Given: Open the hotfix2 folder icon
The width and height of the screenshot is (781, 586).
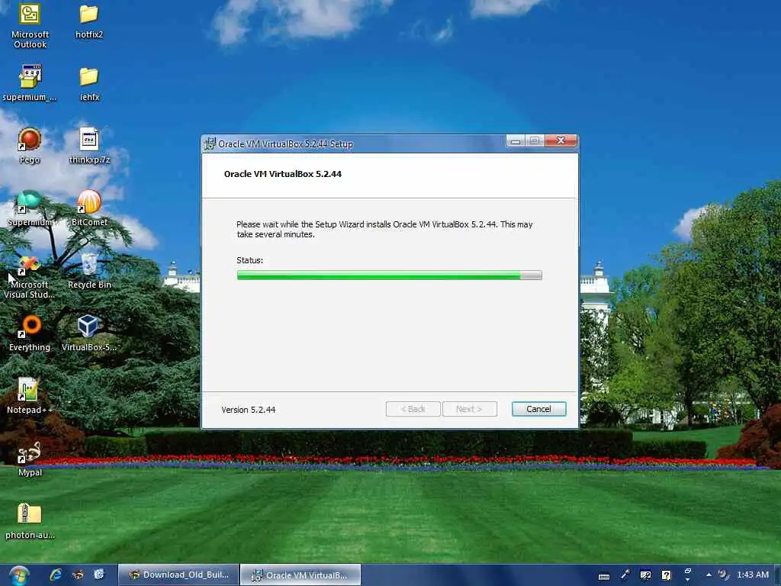Looking at the screenshot, I should (89, 21).
